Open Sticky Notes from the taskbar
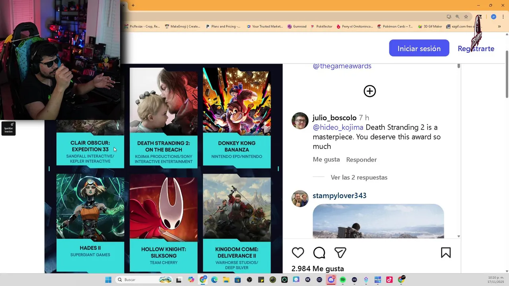Screen dimensions: 509x286 [x=261, y=280]
